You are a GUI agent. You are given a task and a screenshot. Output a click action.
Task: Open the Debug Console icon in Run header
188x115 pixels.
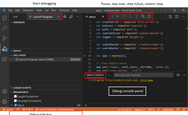click(71, 17)
